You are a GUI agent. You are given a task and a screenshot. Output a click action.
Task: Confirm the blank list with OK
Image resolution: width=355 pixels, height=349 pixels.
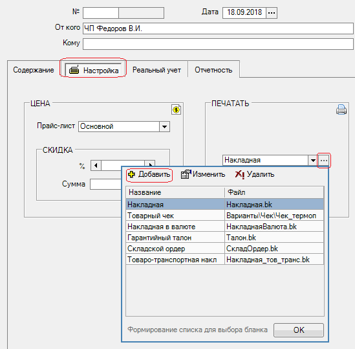[x=299, y=330]
